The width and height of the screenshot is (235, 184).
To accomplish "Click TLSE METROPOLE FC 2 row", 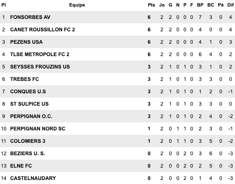I will point(40,54).
